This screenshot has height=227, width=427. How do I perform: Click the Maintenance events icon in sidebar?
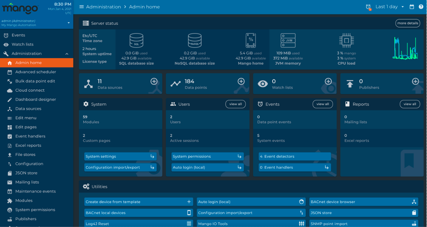click(x=10, y=192)
